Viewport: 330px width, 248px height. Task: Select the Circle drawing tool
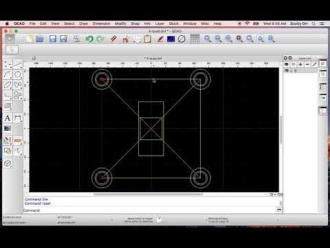(18, 74)
